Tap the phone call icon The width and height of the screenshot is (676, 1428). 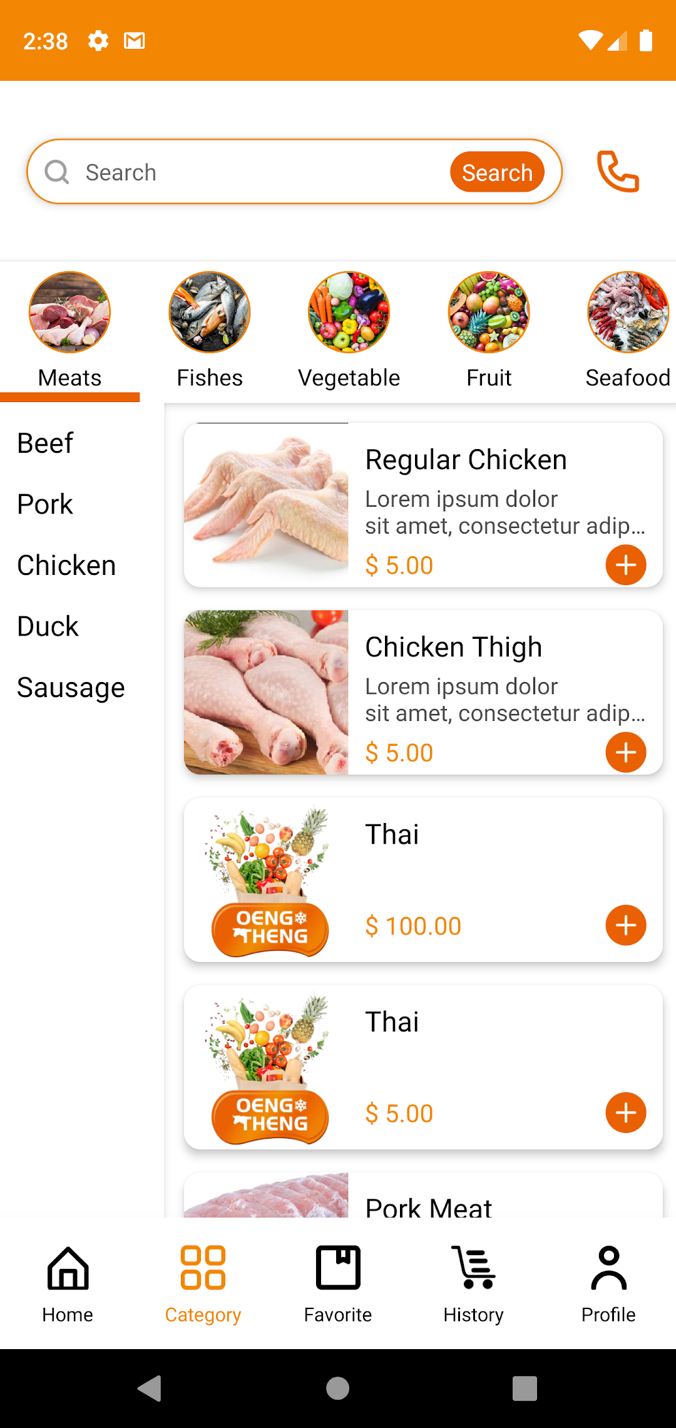point(618,171)
